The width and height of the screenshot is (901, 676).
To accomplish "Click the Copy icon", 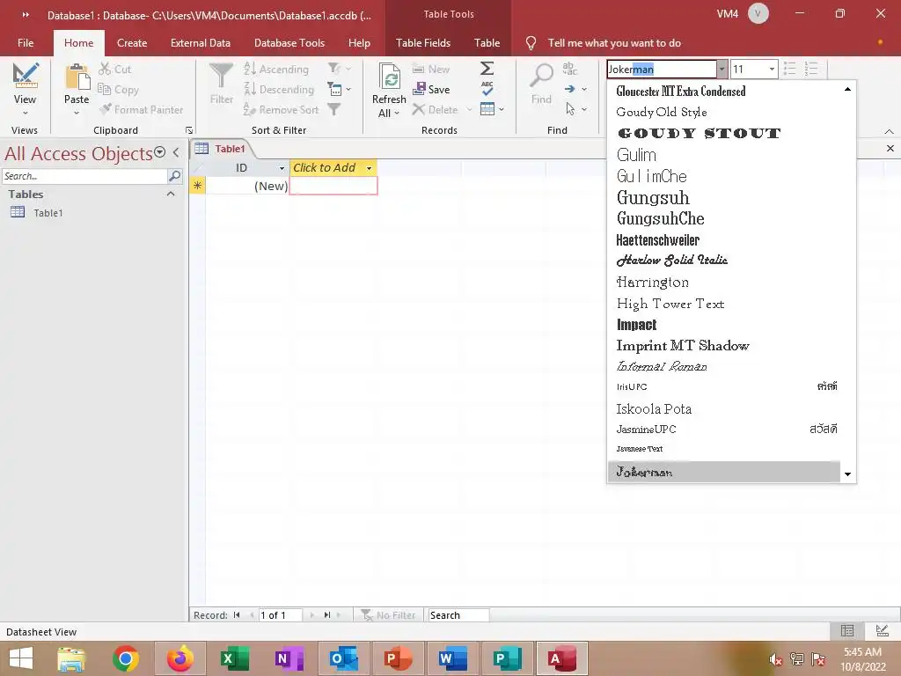I will tap(105, 89).
